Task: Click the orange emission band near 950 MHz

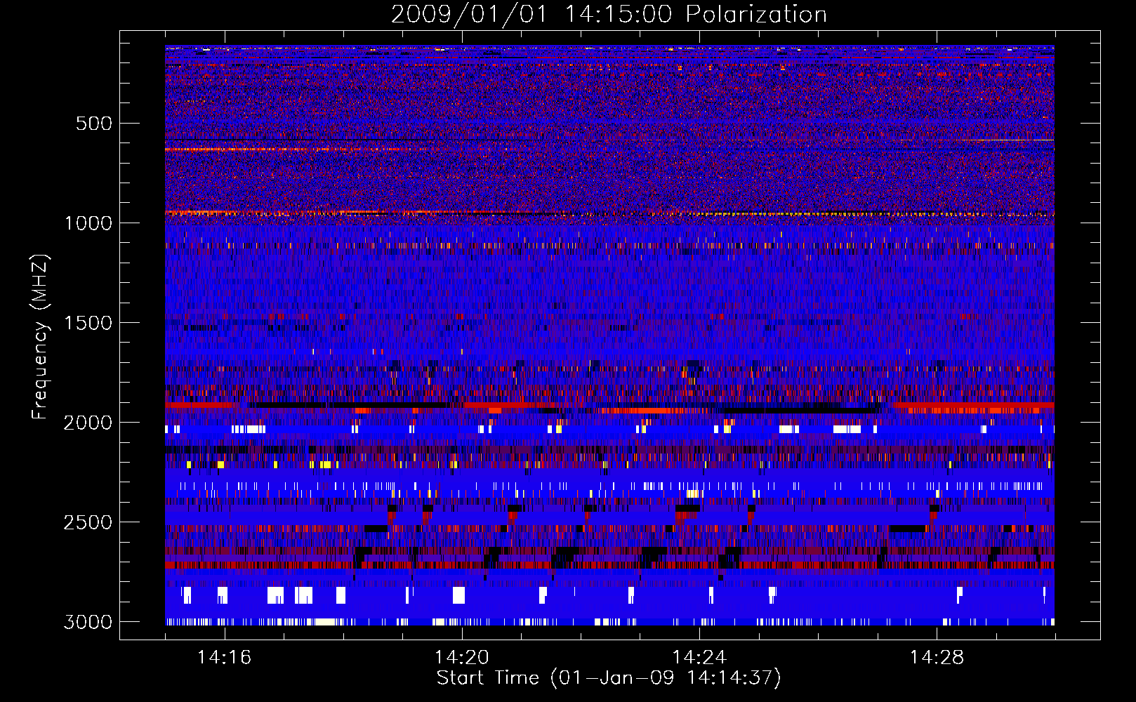Action: 609,213
